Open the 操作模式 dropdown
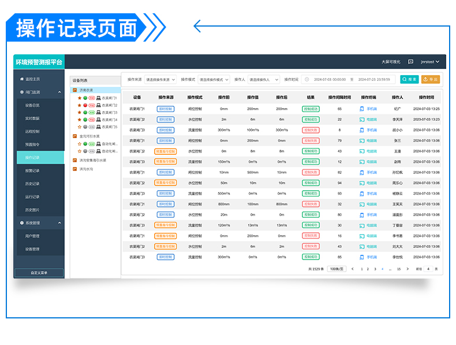 tap(214, 79)
